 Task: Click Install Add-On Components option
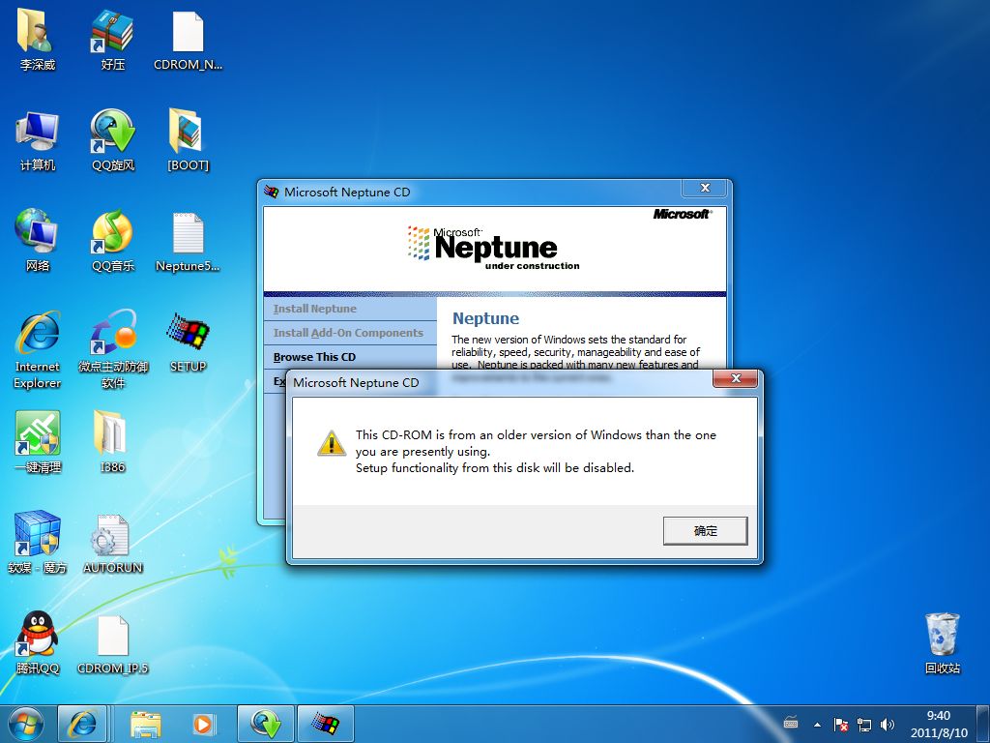pos(350,333)
